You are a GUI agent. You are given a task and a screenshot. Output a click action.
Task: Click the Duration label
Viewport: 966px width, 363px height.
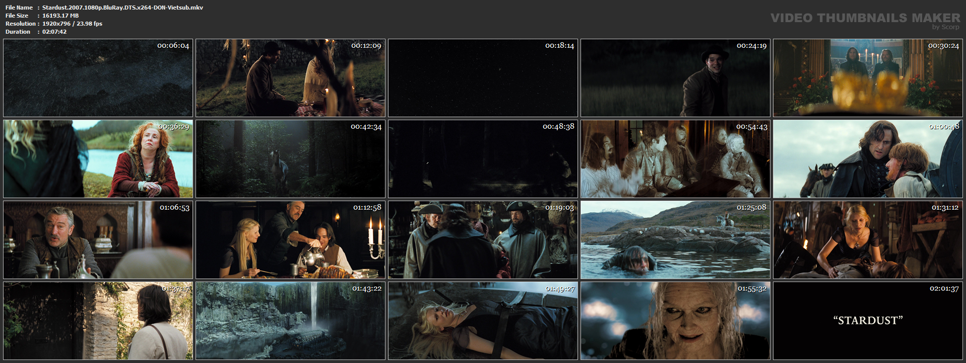(x=18, y=32)
